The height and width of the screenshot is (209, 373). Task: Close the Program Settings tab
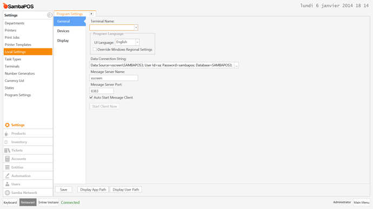91,14
